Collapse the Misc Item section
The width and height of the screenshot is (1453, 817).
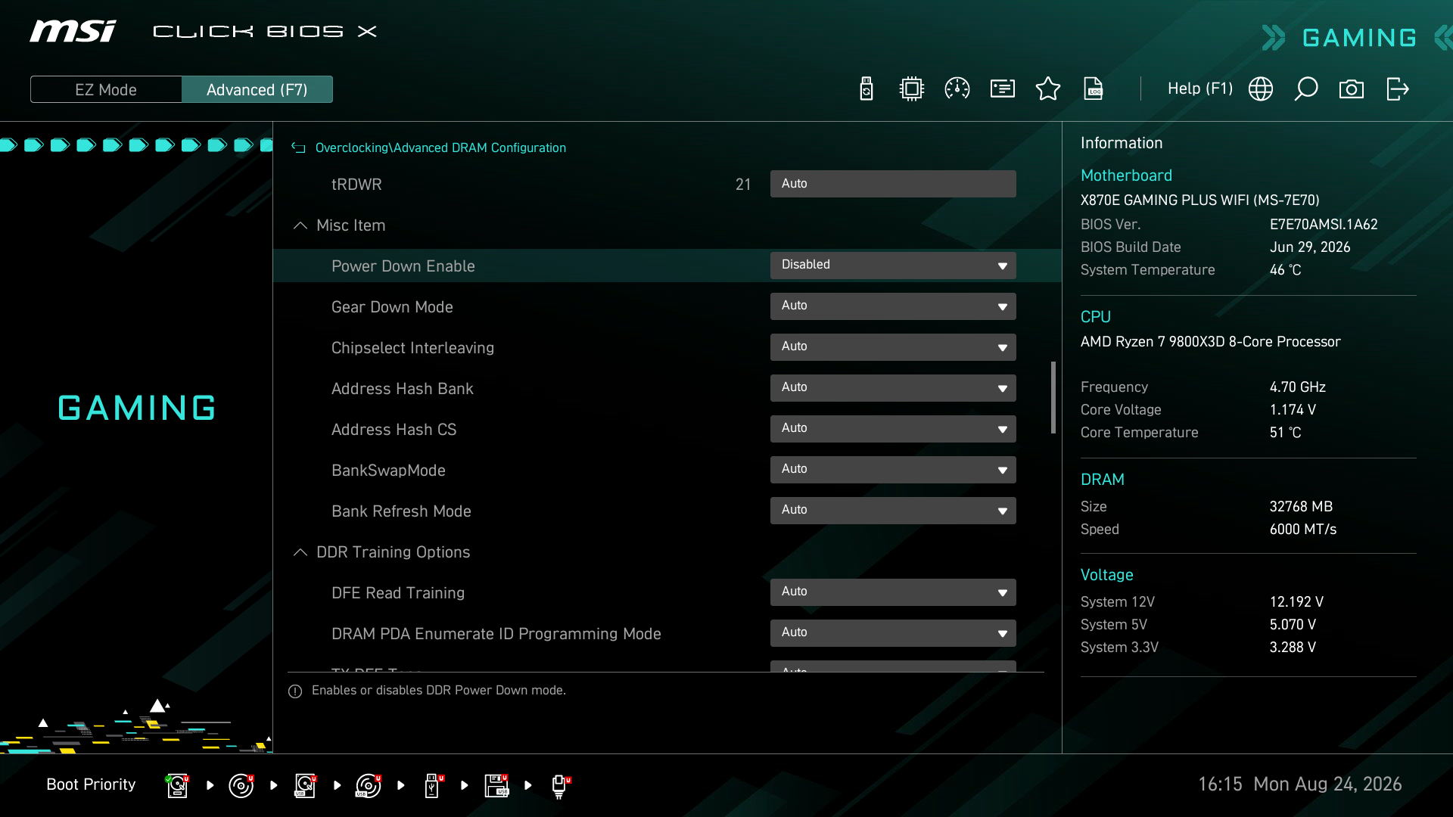300,225
